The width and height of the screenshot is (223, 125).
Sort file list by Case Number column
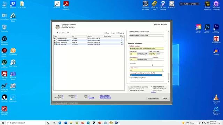pos(112,36)
